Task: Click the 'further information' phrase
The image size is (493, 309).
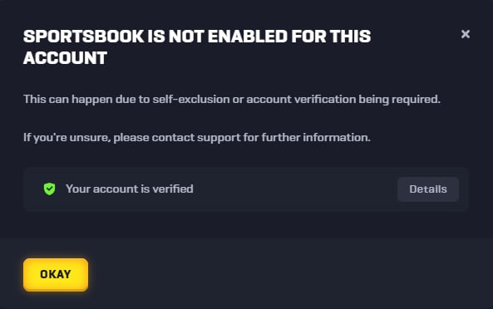Action: 316,138
